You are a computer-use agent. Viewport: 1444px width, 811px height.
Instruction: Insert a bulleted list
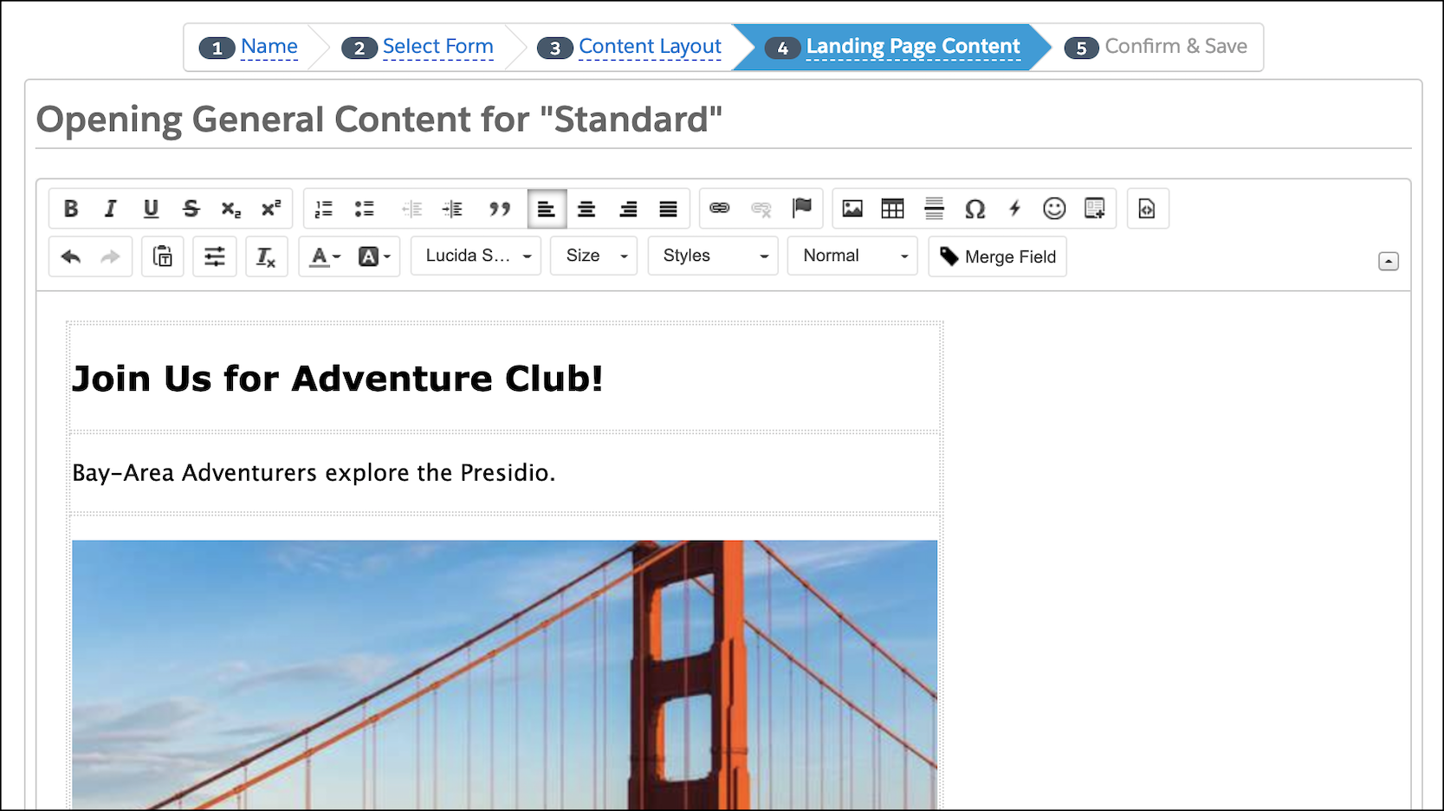pyautogui.click(x=364, y=209)
